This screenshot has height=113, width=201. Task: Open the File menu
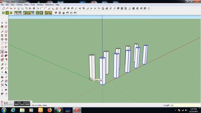2,5
